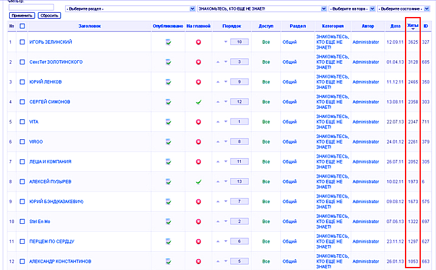Open the 'Выберите раздел' section dropdown
The image size is (436, 270).
(x=130, y=9)
